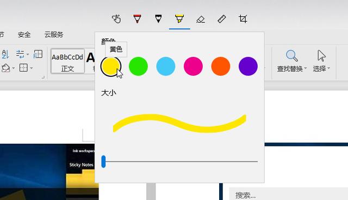Expand the line spacing dropdown arrow

28,54
